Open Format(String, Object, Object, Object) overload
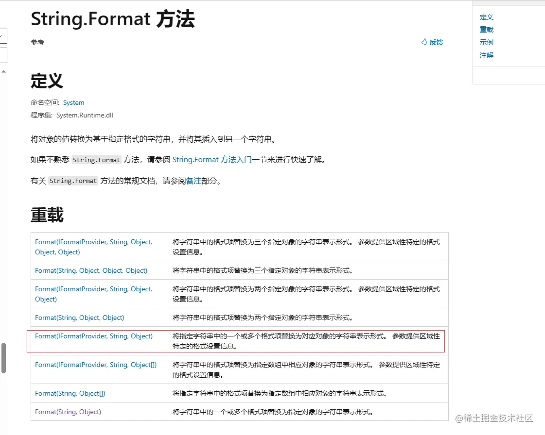This screenshot has height=435, width=545. pos(92,270)
